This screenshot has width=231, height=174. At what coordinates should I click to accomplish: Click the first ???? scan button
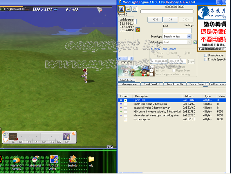(155, 20)
